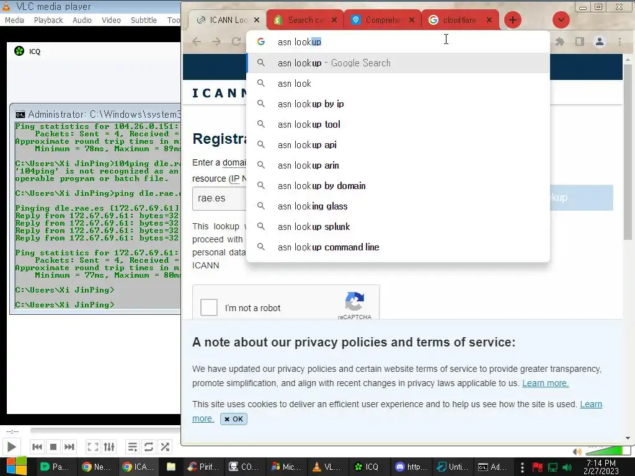
Task: Click VLC previous track button
Action: pos(37,447)
